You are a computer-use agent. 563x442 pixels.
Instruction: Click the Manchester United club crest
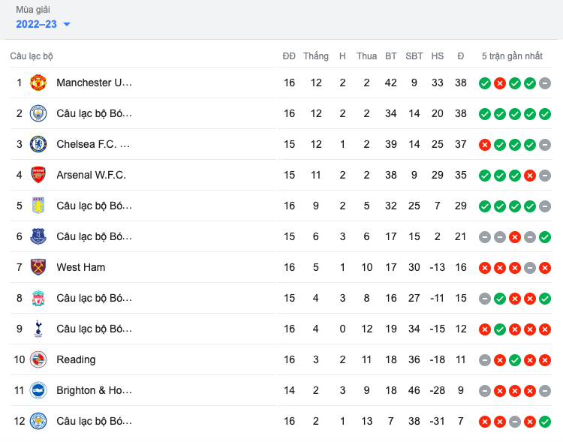(38, 83)
